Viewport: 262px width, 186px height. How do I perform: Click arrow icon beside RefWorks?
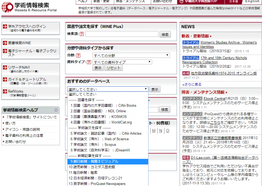point(5,91)
